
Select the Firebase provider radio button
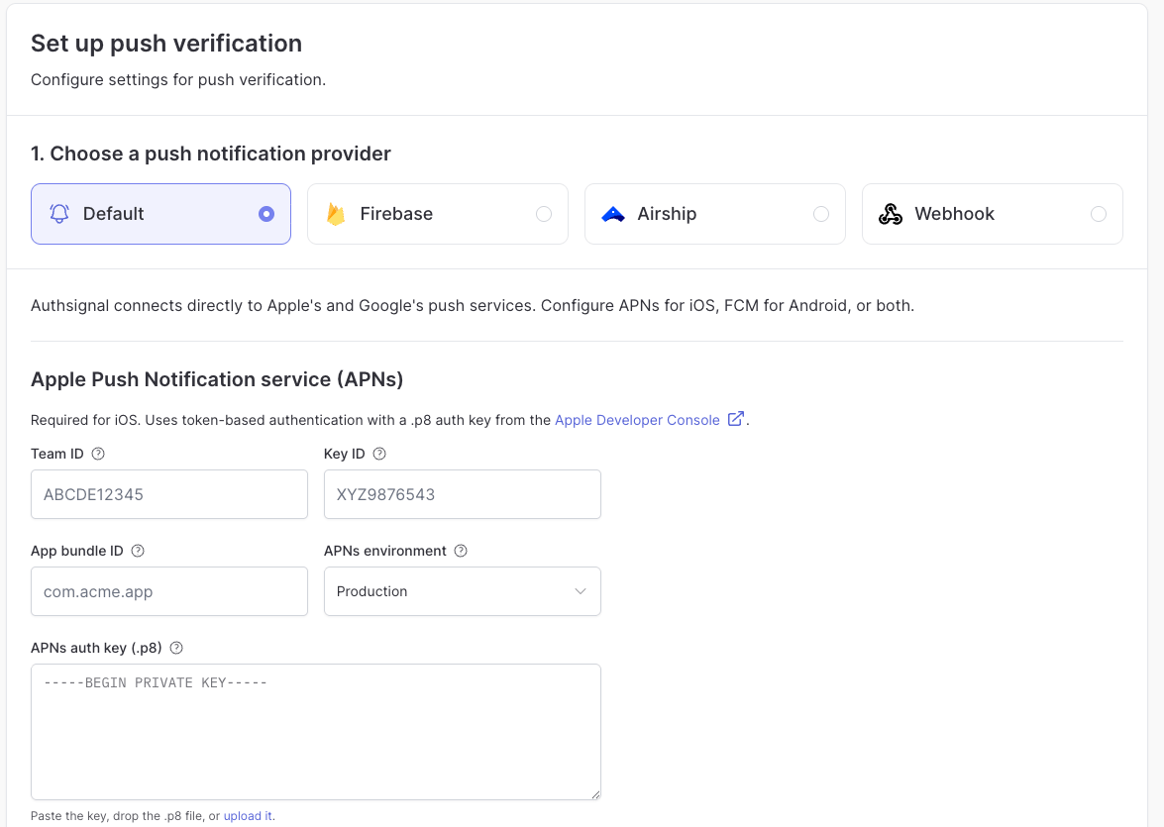[x=544, y=214]
